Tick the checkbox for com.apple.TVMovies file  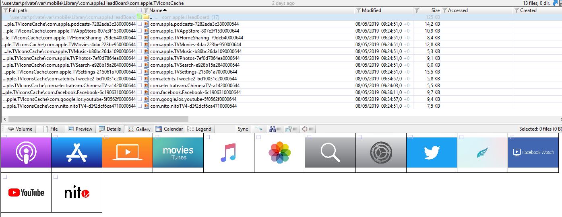(x=139, y=45)
